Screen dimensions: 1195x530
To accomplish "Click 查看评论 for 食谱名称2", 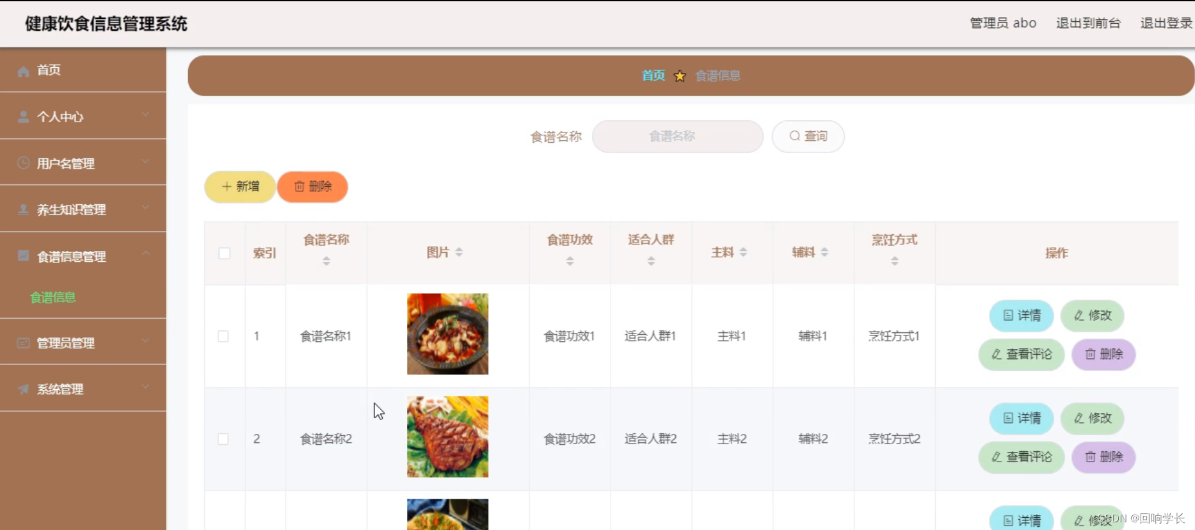I will pos(1022,457).
